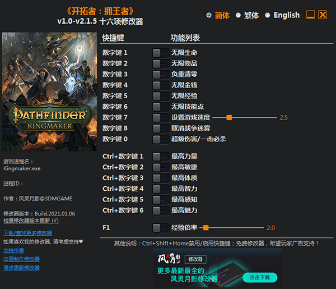This screenshot has height=289, width=336.
Task: Click the 点击下载 button in the ad banner
Action: (260, 277)
